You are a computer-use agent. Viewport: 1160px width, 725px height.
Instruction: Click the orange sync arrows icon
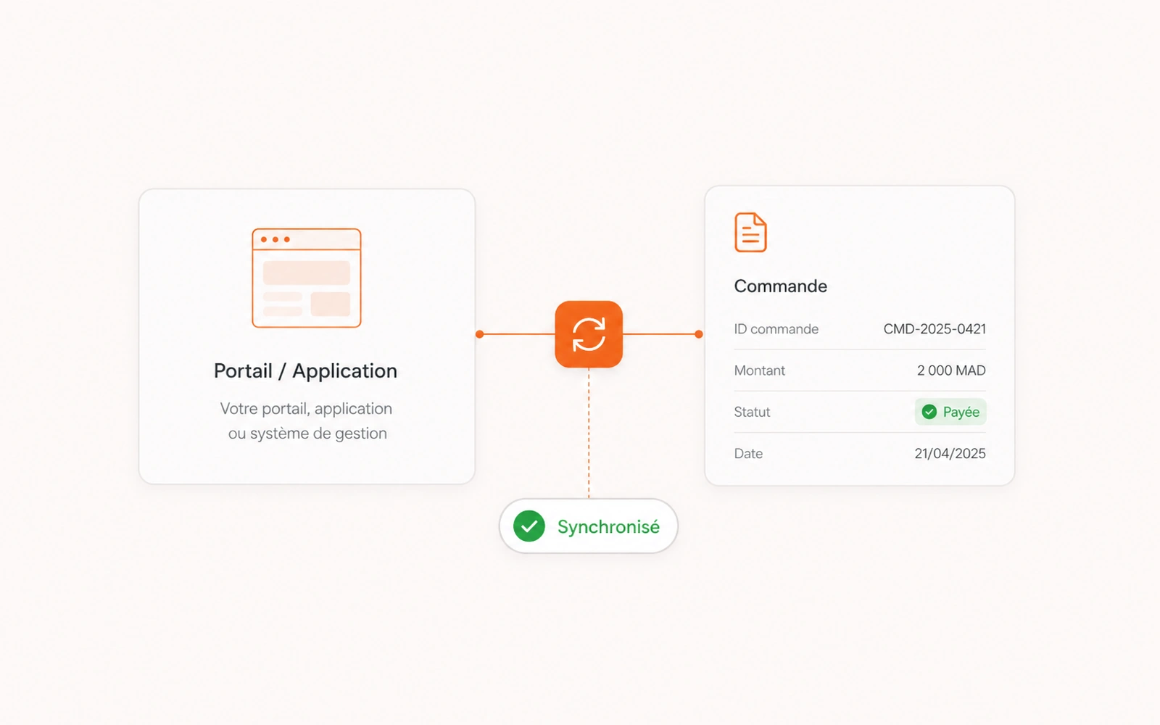pyautogui.click(x=589, y=334)
